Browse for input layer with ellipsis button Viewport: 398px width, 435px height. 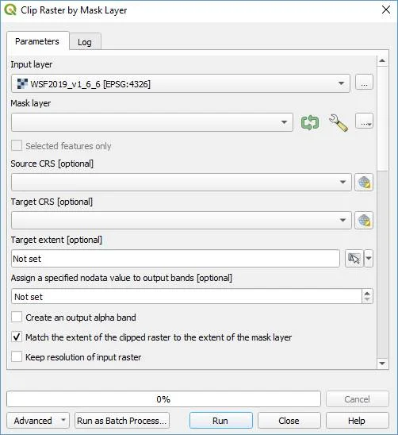364,83
